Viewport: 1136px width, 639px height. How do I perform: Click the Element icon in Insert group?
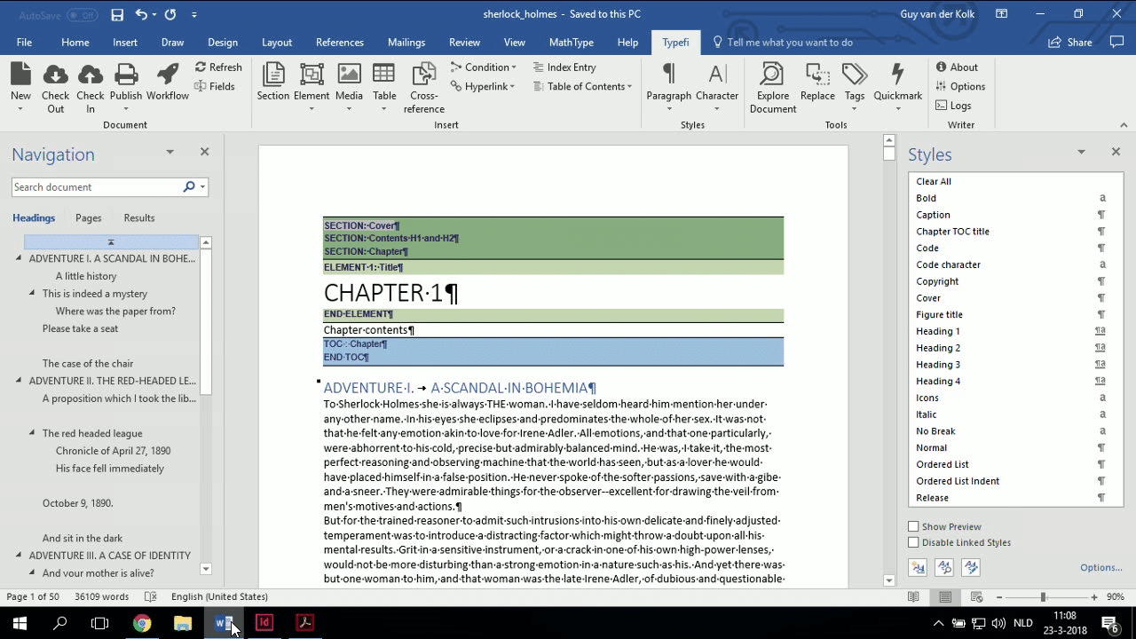[x=312, y=75]
